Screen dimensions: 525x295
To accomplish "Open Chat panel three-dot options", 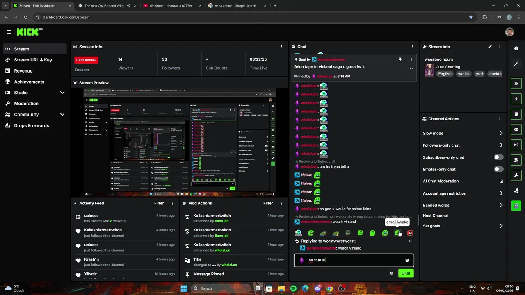I will click(413, 47).
